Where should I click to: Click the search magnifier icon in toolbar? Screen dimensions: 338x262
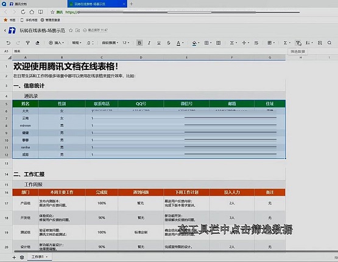(x=329, y=43)
